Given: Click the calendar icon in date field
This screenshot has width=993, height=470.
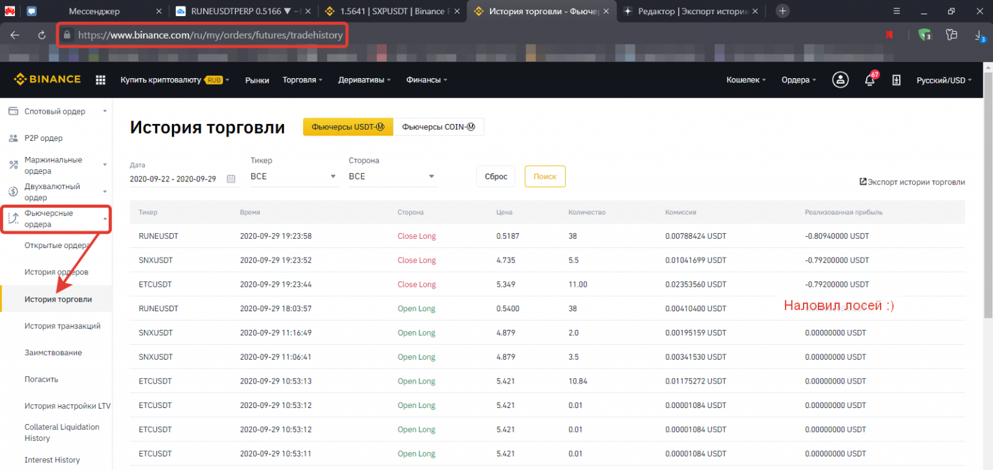Looking at the screenshot, I should 231,179.
